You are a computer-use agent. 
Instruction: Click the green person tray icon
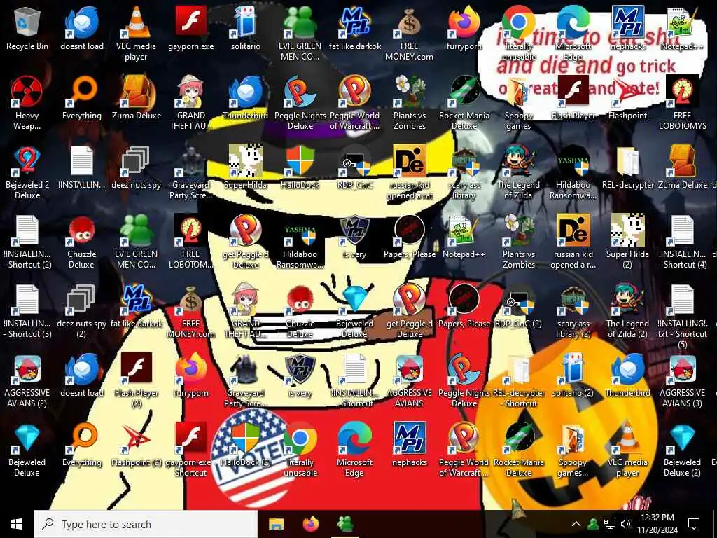pos(593,524)
